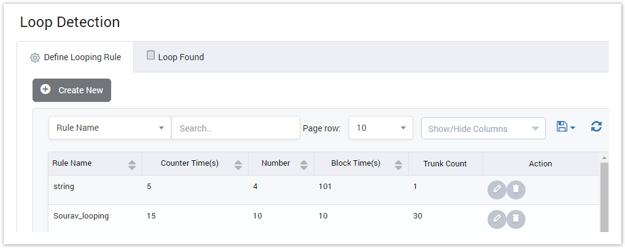Delete the Sourav_looping rule

pyautogui.click(x=516, y=219)
